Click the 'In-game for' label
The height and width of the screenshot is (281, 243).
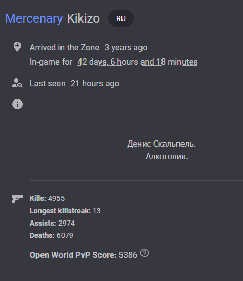coord(51,62)
